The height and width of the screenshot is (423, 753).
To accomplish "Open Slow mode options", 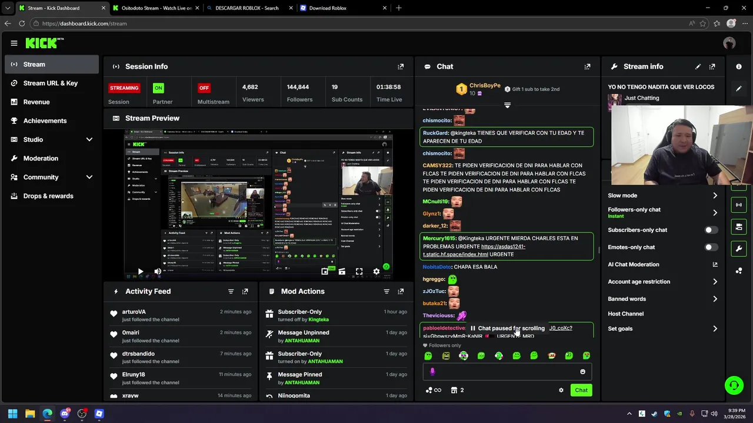I will point(663,196).
